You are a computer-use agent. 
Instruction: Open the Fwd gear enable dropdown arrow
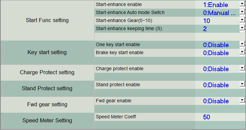(242, 100)
